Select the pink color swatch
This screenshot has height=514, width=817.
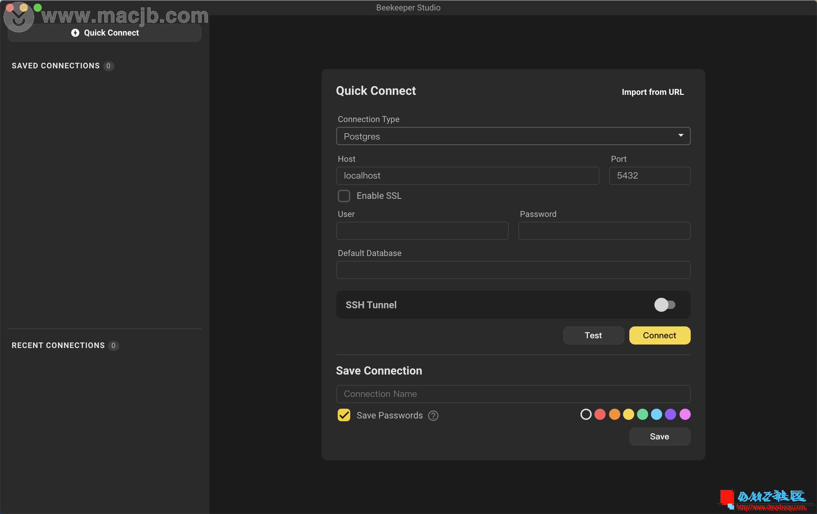[x=685, y=414]
